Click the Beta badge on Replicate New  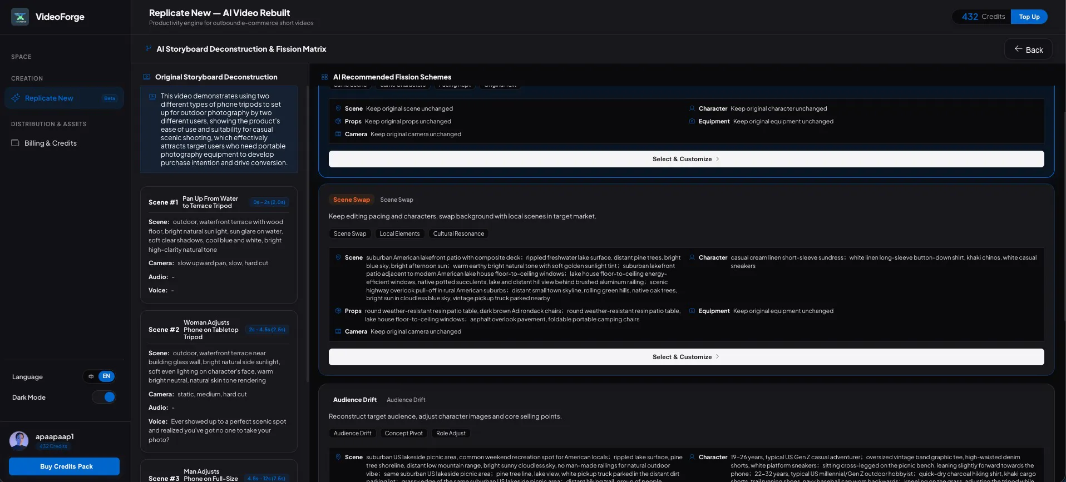pyautogui.click(x=110, y=98)
